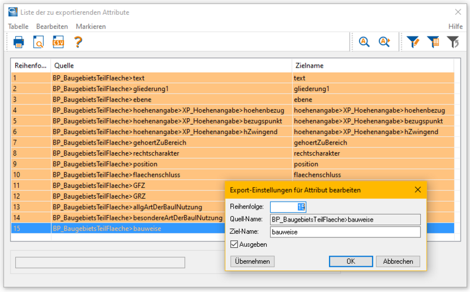Open the Bearbeiten menu
The height and width of the screenshot is (292, 470).
pos(52,26)
